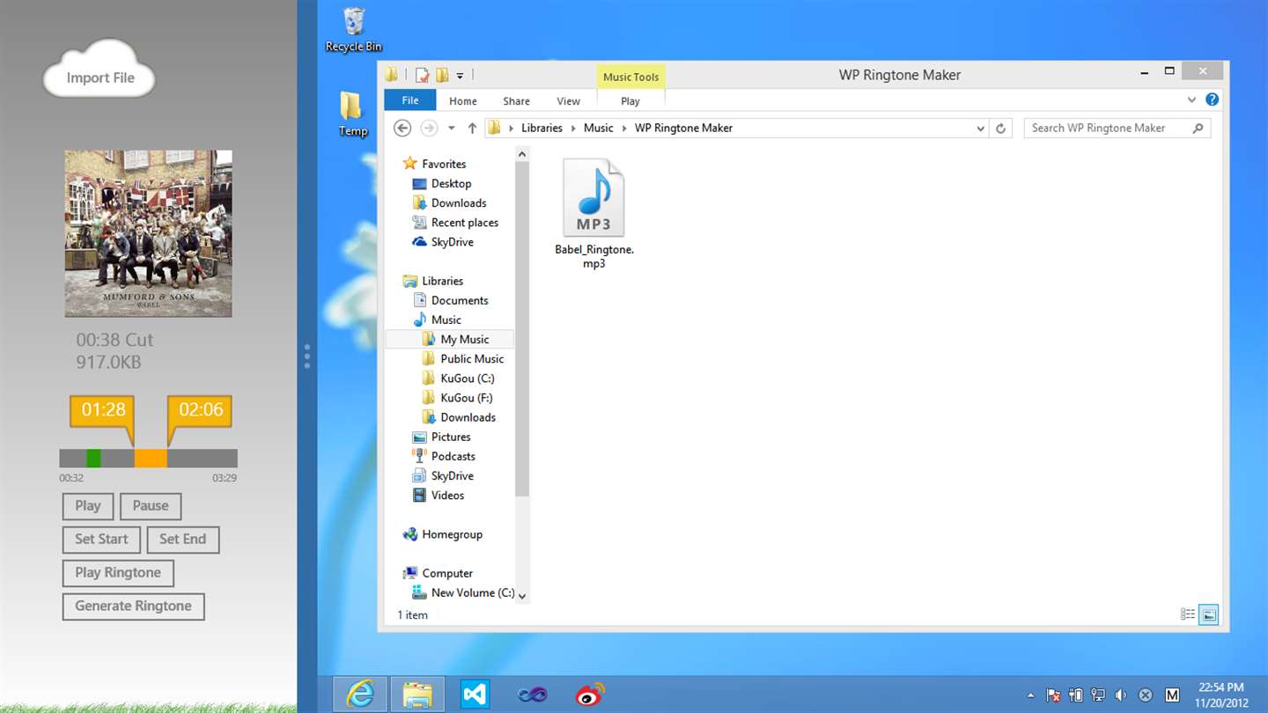Open the Recycle Bin desktop icon
Screen dimensions: 1268x713
tap(354, 30)
